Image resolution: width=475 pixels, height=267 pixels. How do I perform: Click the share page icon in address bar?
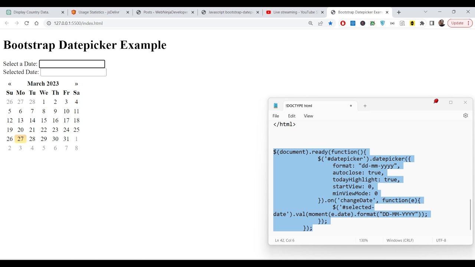point(320,23)
